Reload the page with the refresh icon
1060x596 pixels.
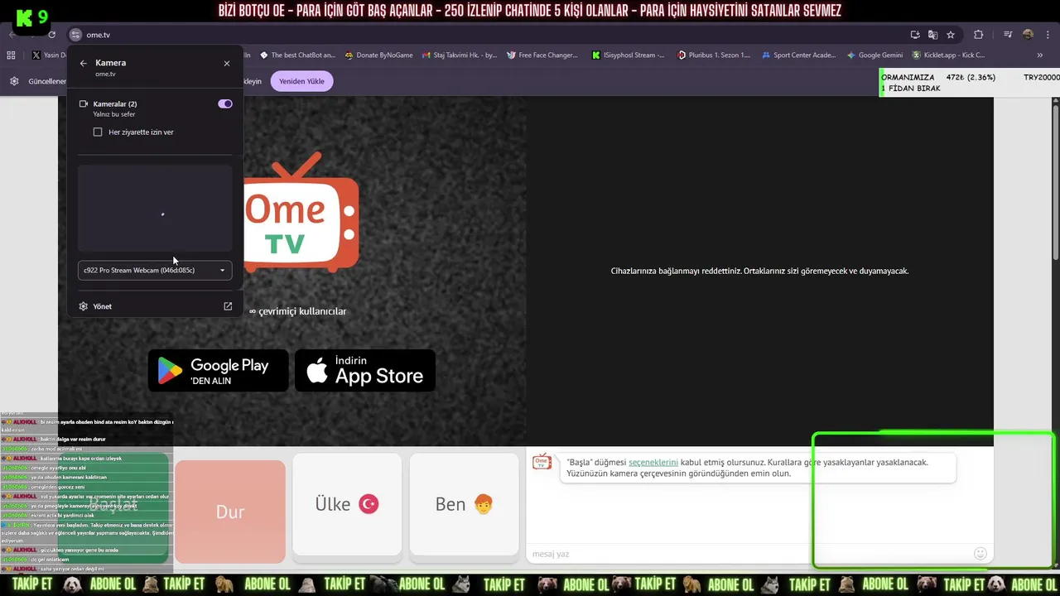51,35
